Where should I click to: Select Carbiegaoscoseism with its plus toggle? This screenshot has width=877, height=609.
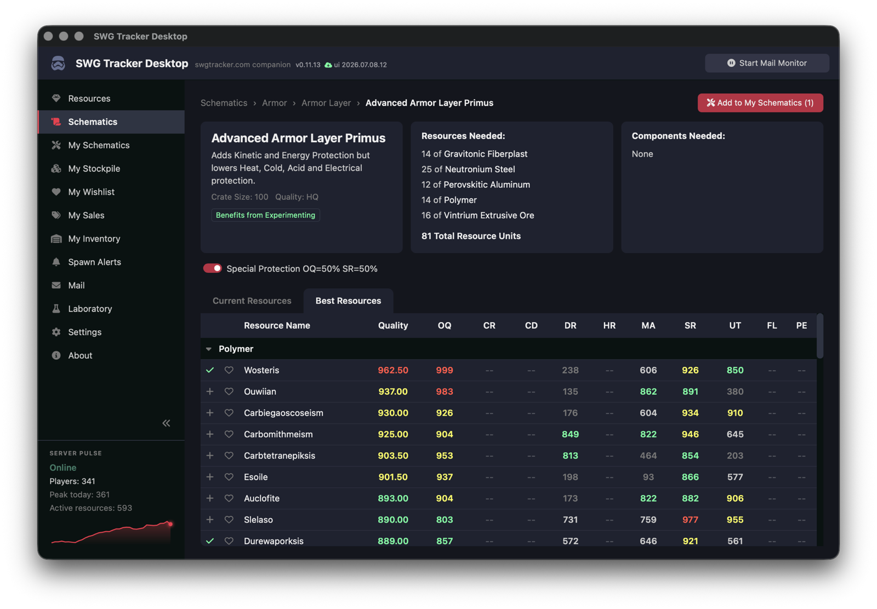[210, 413]
